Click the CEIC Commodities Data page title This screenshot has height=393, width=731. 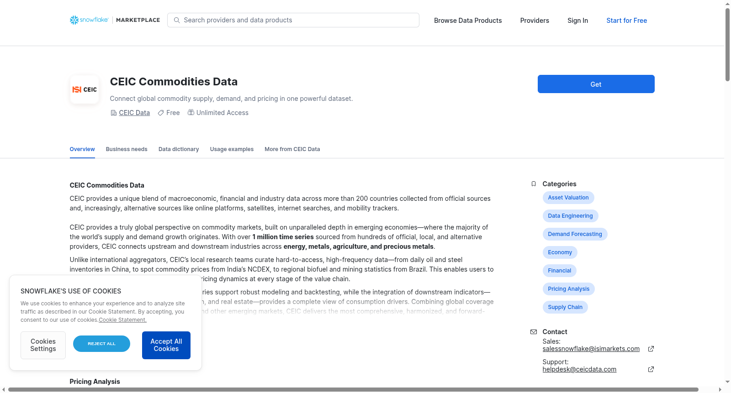[174, 82]
